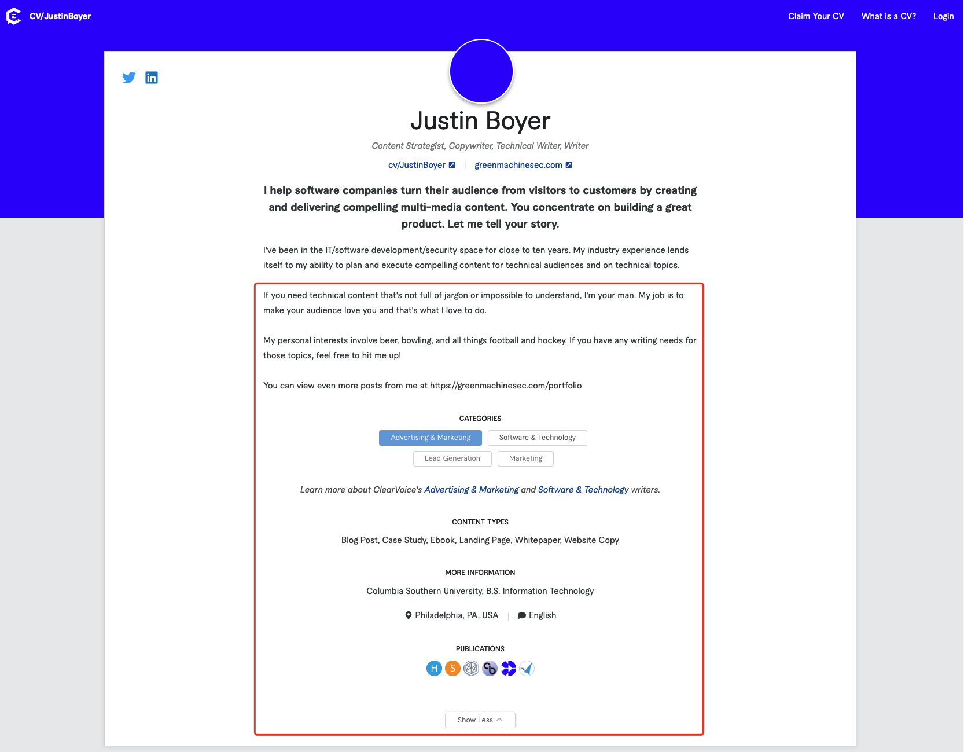The width and height of the screenshot is (964, 752).
Task: Click the blue 'H' publication icon
Action: [434, 669]
